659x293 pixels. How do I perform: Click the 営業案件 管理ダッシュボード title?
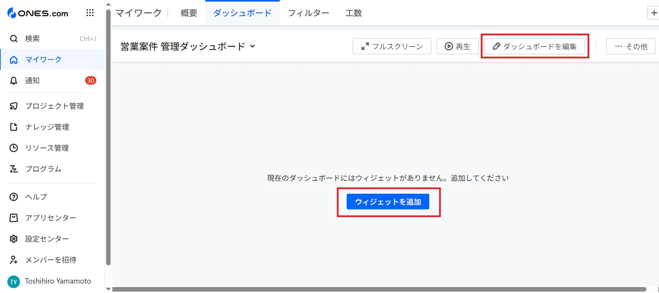tap(183, 46)
